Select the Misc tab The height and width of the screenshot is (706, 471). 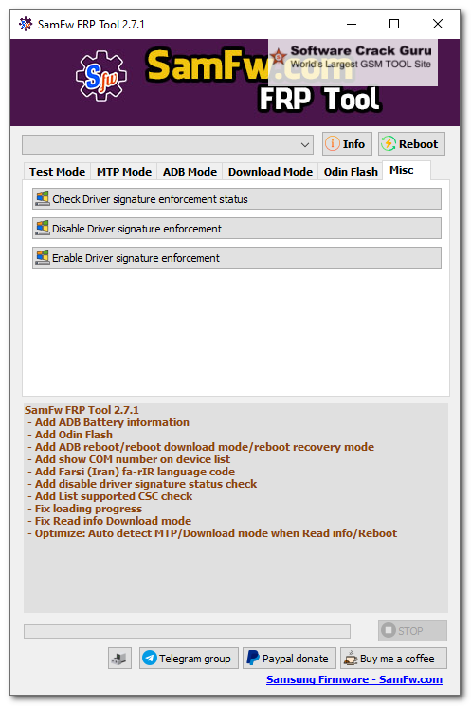coord(407,170)
